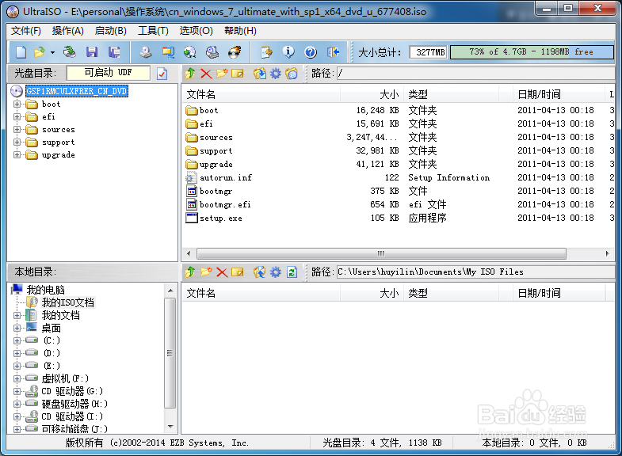Expand the 桌面 node in local tree
The height and width of the screenshot is (456, 622).
point(17,329)
